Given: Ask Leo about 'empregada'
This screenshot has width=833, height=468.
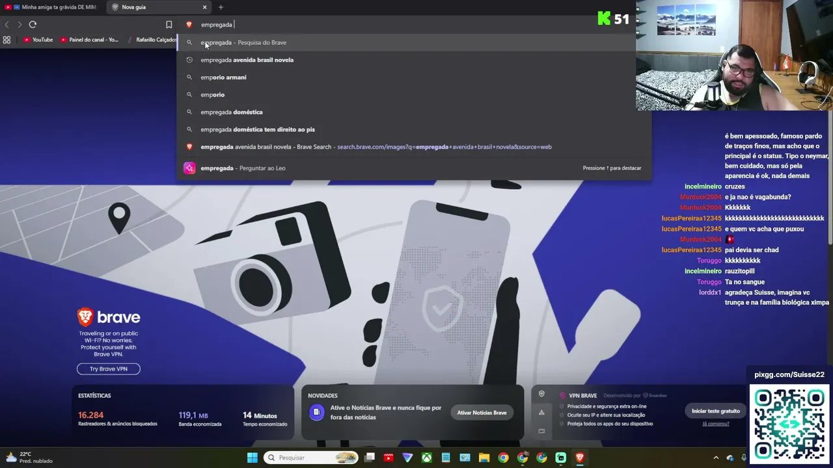Looking at the screenshot, I should tap(414, 168).
